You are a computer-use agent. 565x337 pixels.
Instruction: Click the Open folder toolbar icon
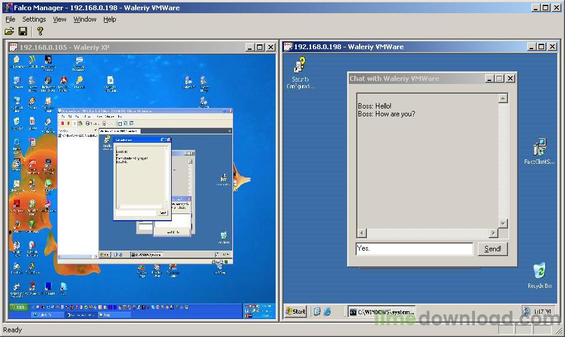[x=9, y=31]
